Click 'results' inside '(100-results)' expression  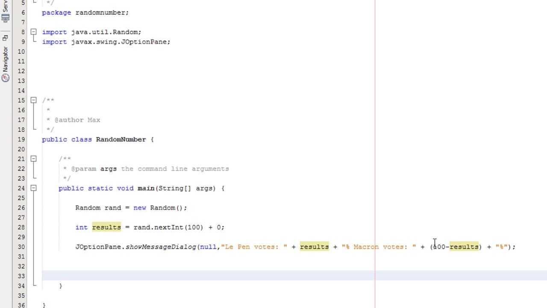464,247
